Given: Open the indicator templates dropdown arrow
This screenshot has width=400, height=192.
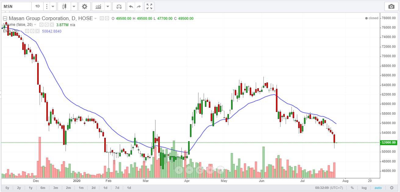Looking at the screenshot, I should (108, 6).
